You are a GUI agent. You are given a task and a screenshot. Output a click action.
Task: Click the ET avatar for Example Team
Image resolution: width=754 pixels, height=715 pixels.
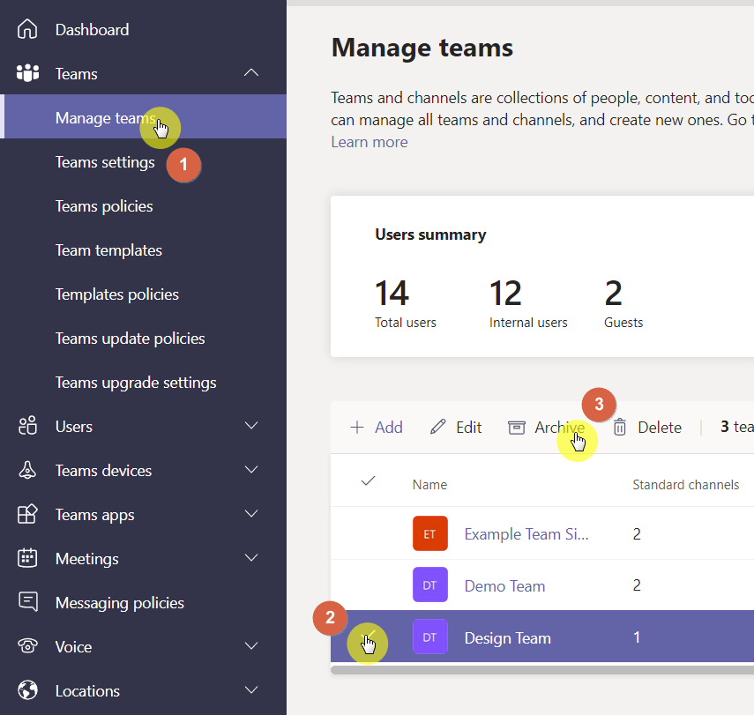point(429,533)
